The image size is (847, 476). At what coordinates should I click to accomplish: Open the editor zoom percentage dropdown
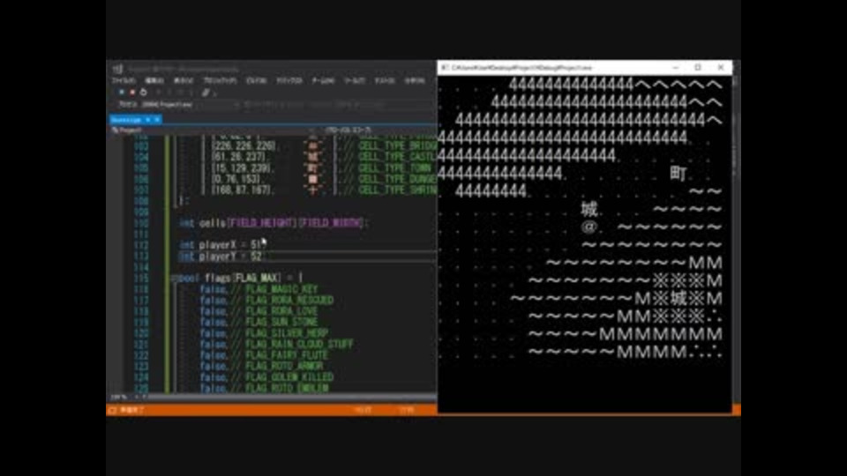coord(120,398)
